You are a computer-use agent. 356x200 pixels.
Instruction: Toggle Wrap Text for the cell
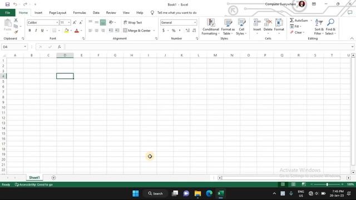pos(133,22)
